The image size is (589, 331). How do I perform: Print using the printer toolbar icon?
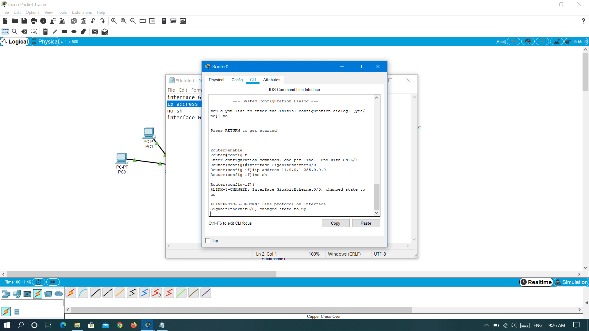[x=34, y=21]
